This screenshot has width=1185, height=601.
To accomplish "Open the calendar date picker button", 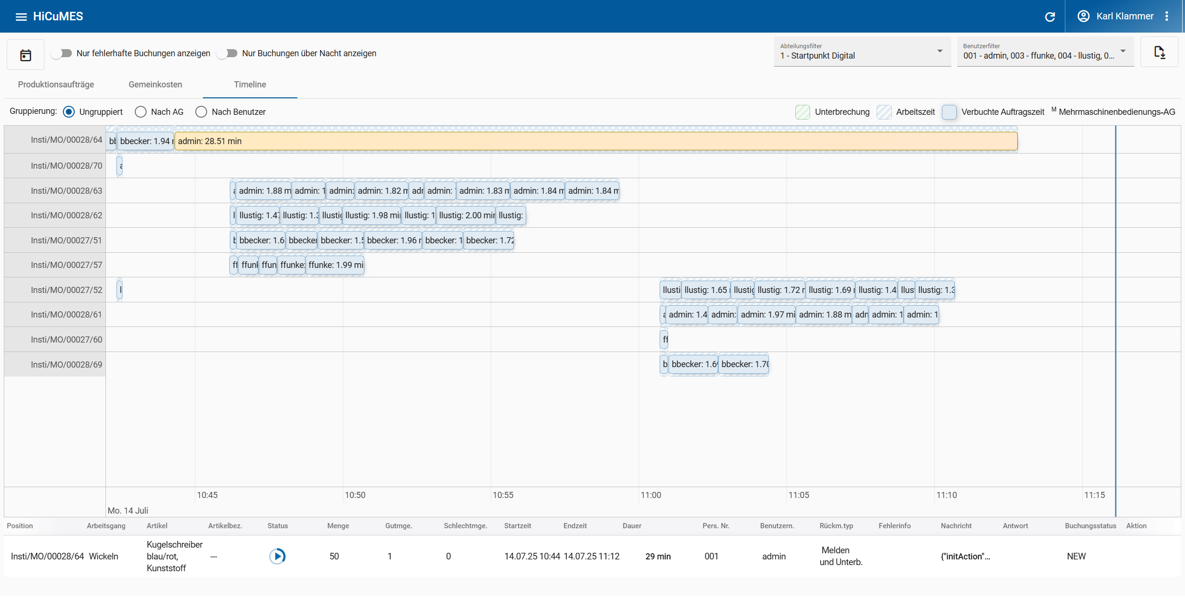I will coord(26,55).
